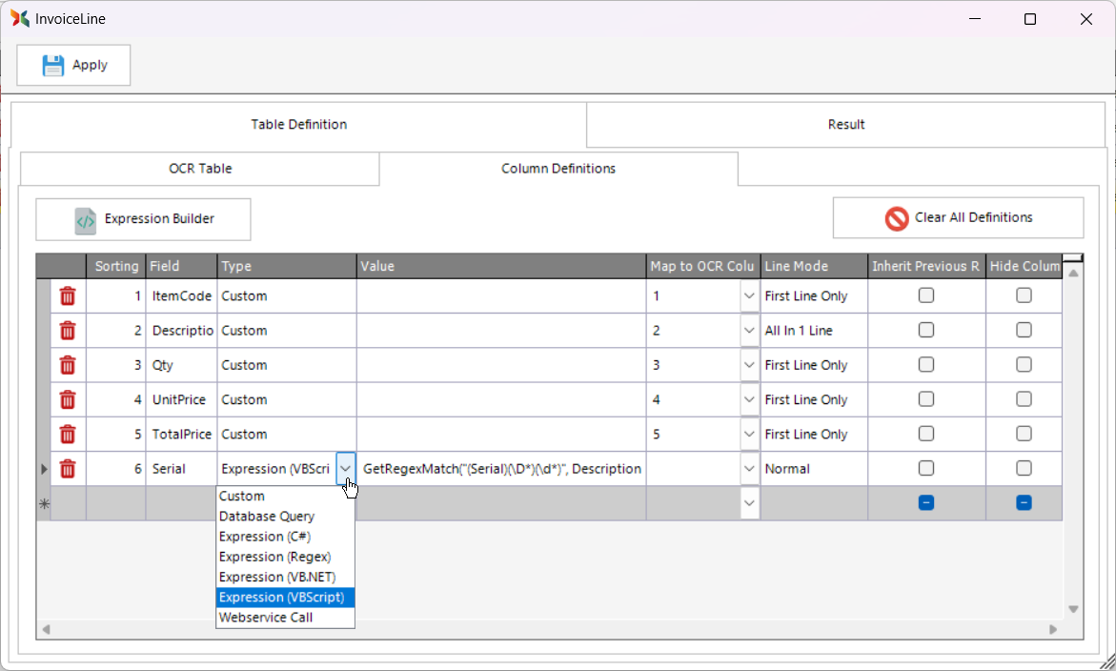This screenshot has height=671, width=1116.
Task: Delete the TotalPrice column definition
Action: [x=68, y=434]
